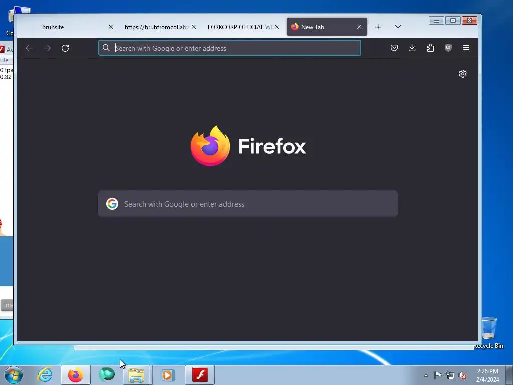
Task: Open the uBlock Origin shield icon
Action: pyautogui.click(x=448, y=48)
